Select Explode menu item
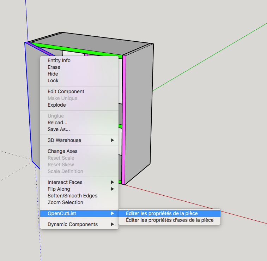Image resolution: width=267 pixels, height=261 pixels. pos(79,105)
